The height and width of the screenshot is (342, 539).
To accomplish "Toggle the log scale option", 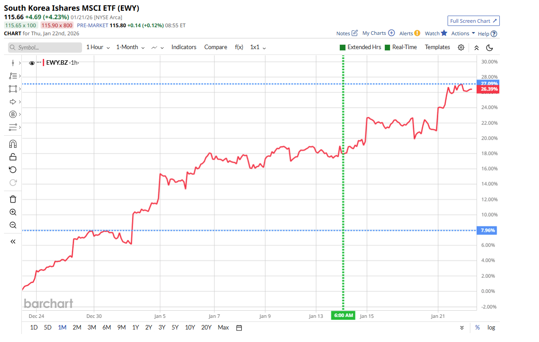I will (491, 327).
